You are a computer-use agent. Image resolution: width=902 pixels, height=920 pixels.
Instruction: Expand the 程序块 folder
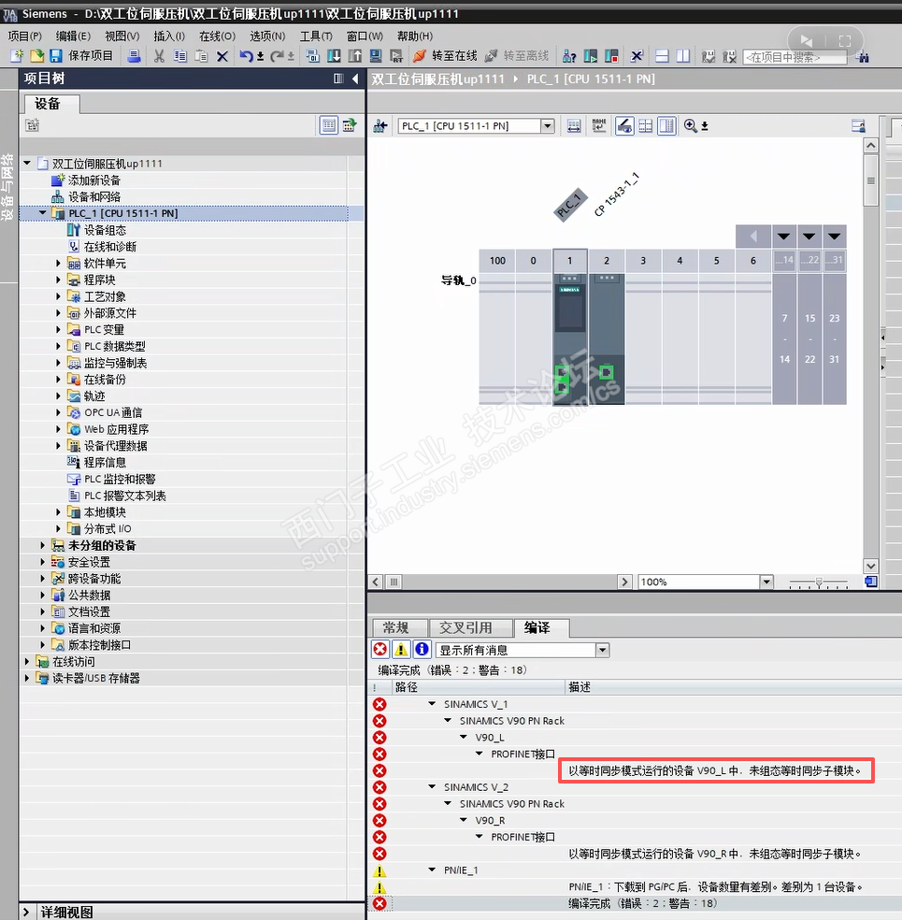click(x=58, y=280)
